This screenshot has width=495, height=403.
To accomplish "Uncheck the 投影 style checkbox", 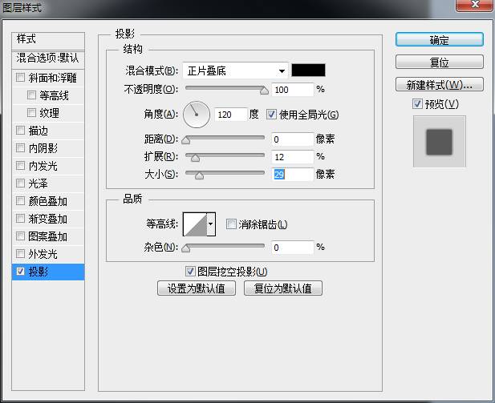I will coord(20,271).
